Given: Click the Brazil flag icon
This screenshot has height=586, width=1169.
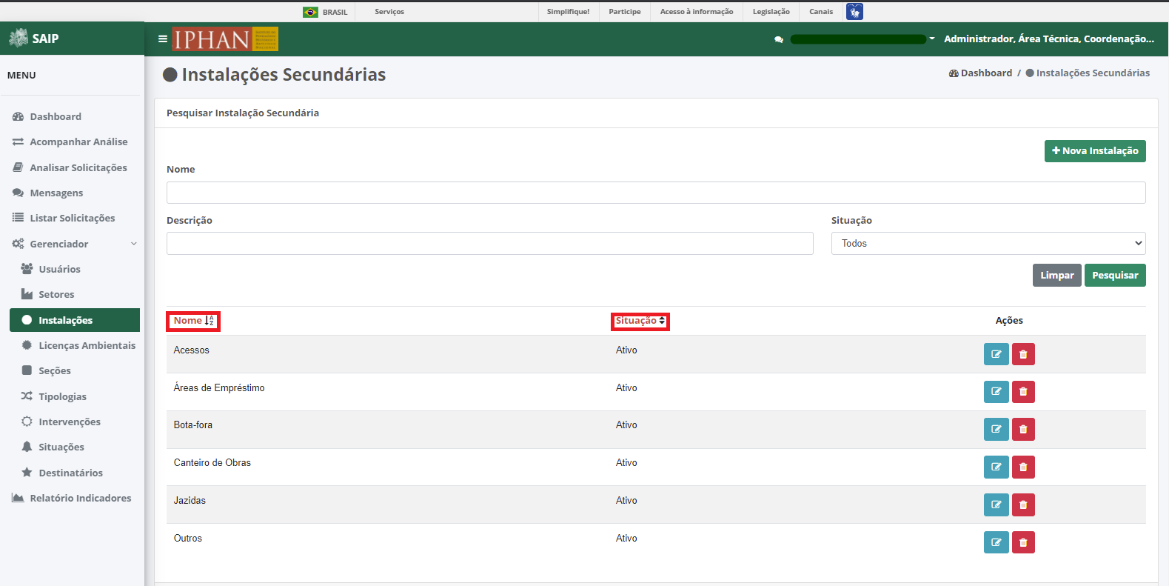Looking at the screenshot, I should (310, 12).
